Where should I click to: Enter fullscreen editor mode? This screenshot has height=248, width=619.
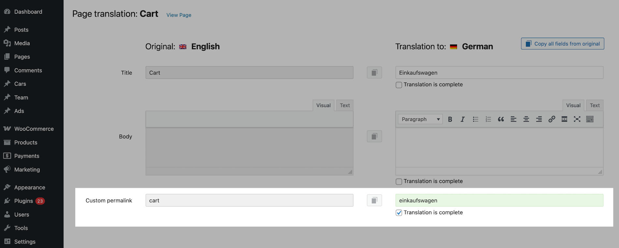[x=577, y=119]
